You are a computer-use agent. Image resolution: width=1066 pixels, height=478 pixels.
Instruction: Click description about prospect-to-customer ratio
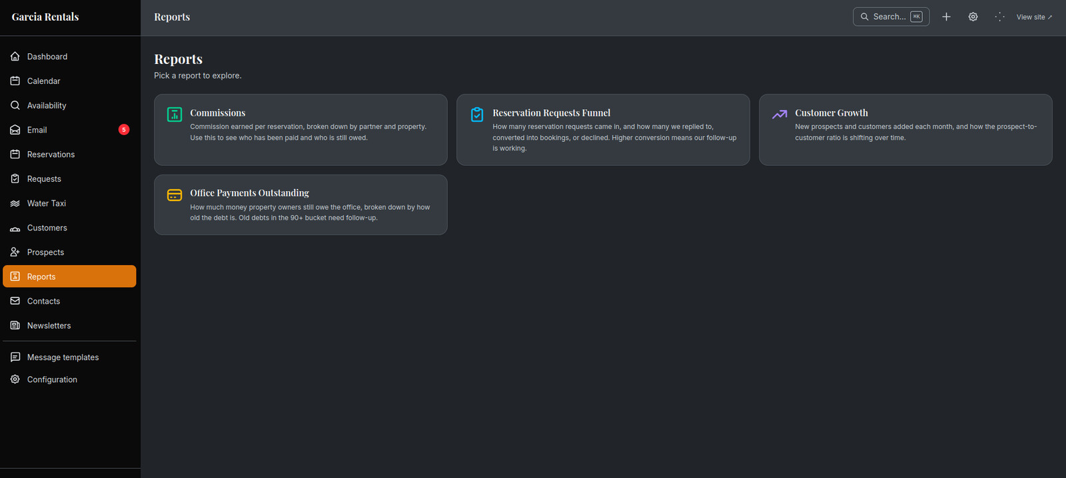(916, 132)
